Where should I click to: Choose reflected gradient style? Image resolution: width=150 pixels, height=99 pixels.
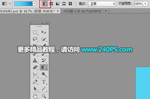point(64,4)
